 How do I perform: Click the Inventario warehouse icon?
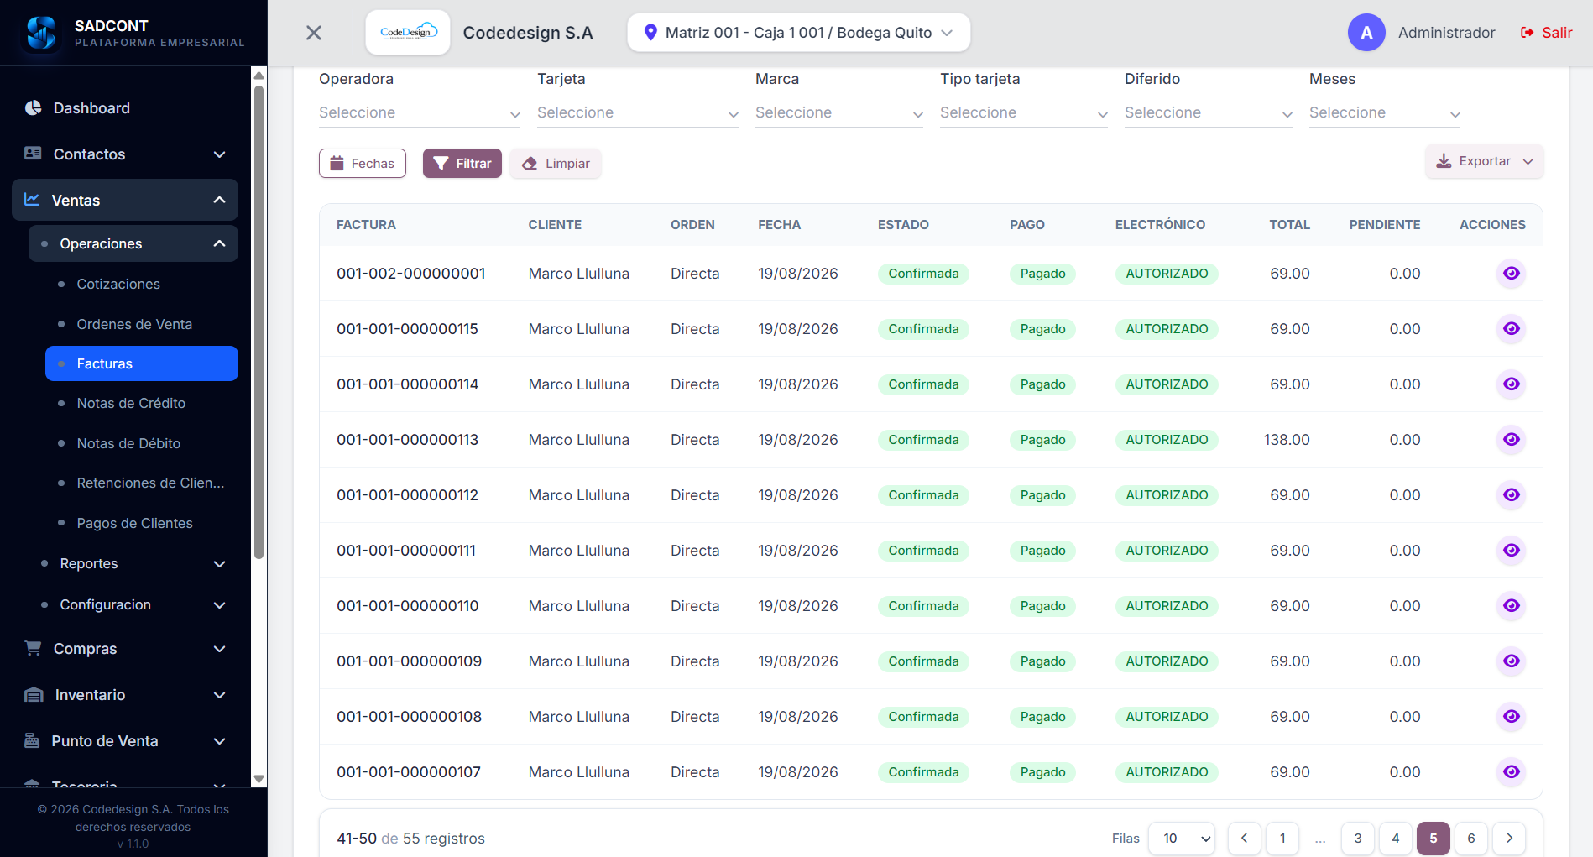34,694
